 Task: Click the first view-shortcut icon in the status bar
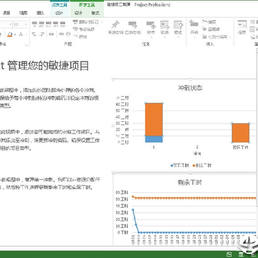229,254
